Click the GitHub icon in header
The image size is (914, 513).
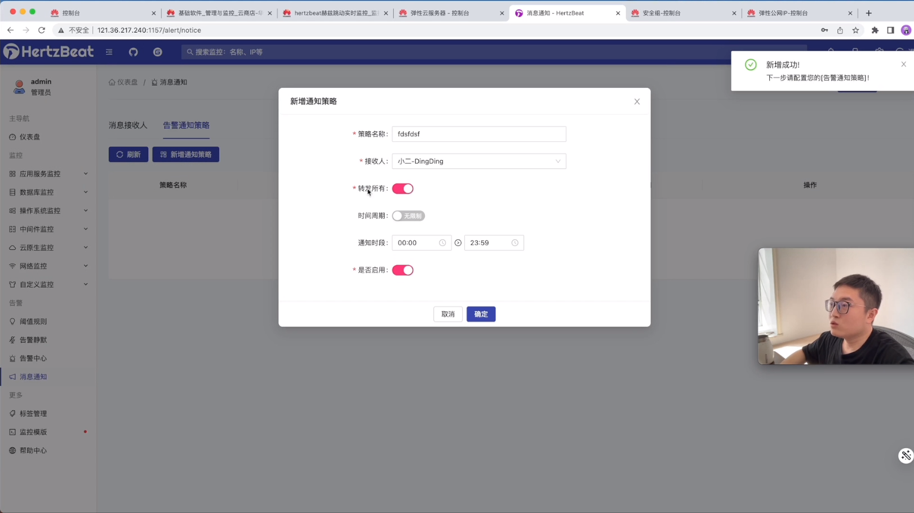coord(133,52)
